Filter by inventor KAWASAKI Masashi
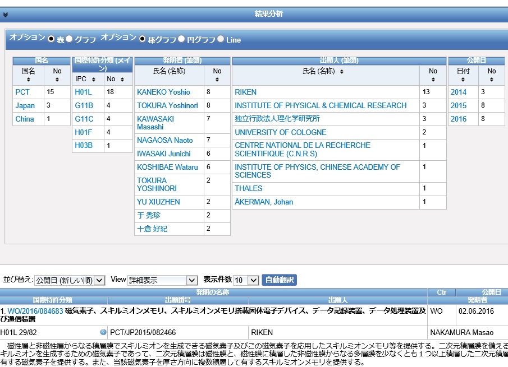The image size is (508, 367). coord(155,123)
